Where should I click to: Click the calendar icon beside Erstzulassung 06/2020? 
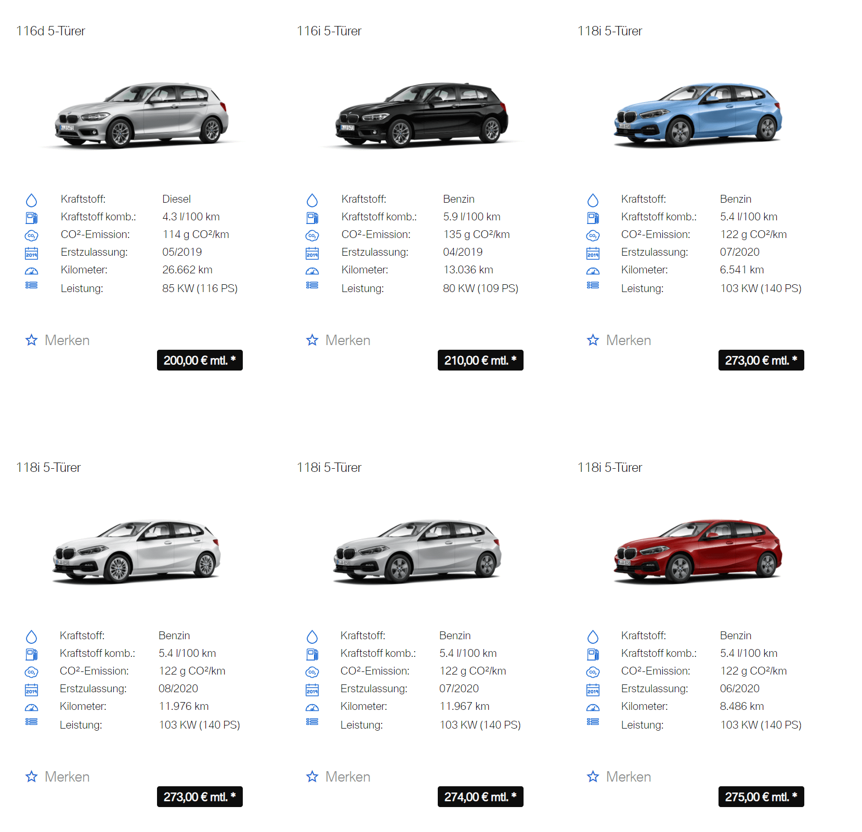click(x=593, y=690)
